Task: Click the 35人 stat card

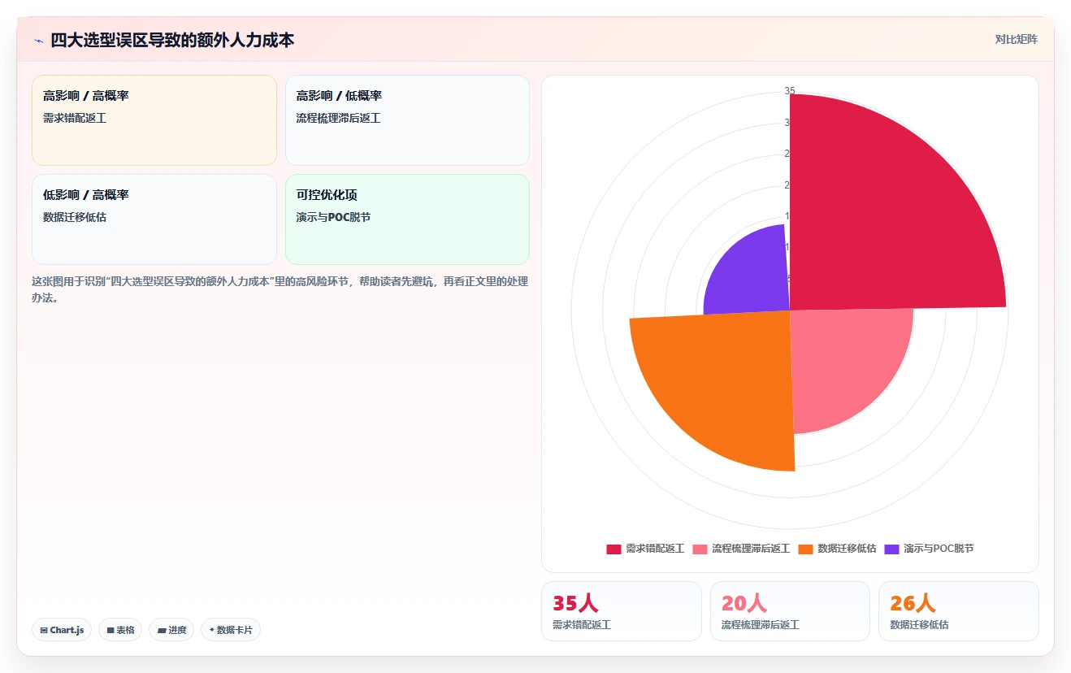Action: coord(622,611)
